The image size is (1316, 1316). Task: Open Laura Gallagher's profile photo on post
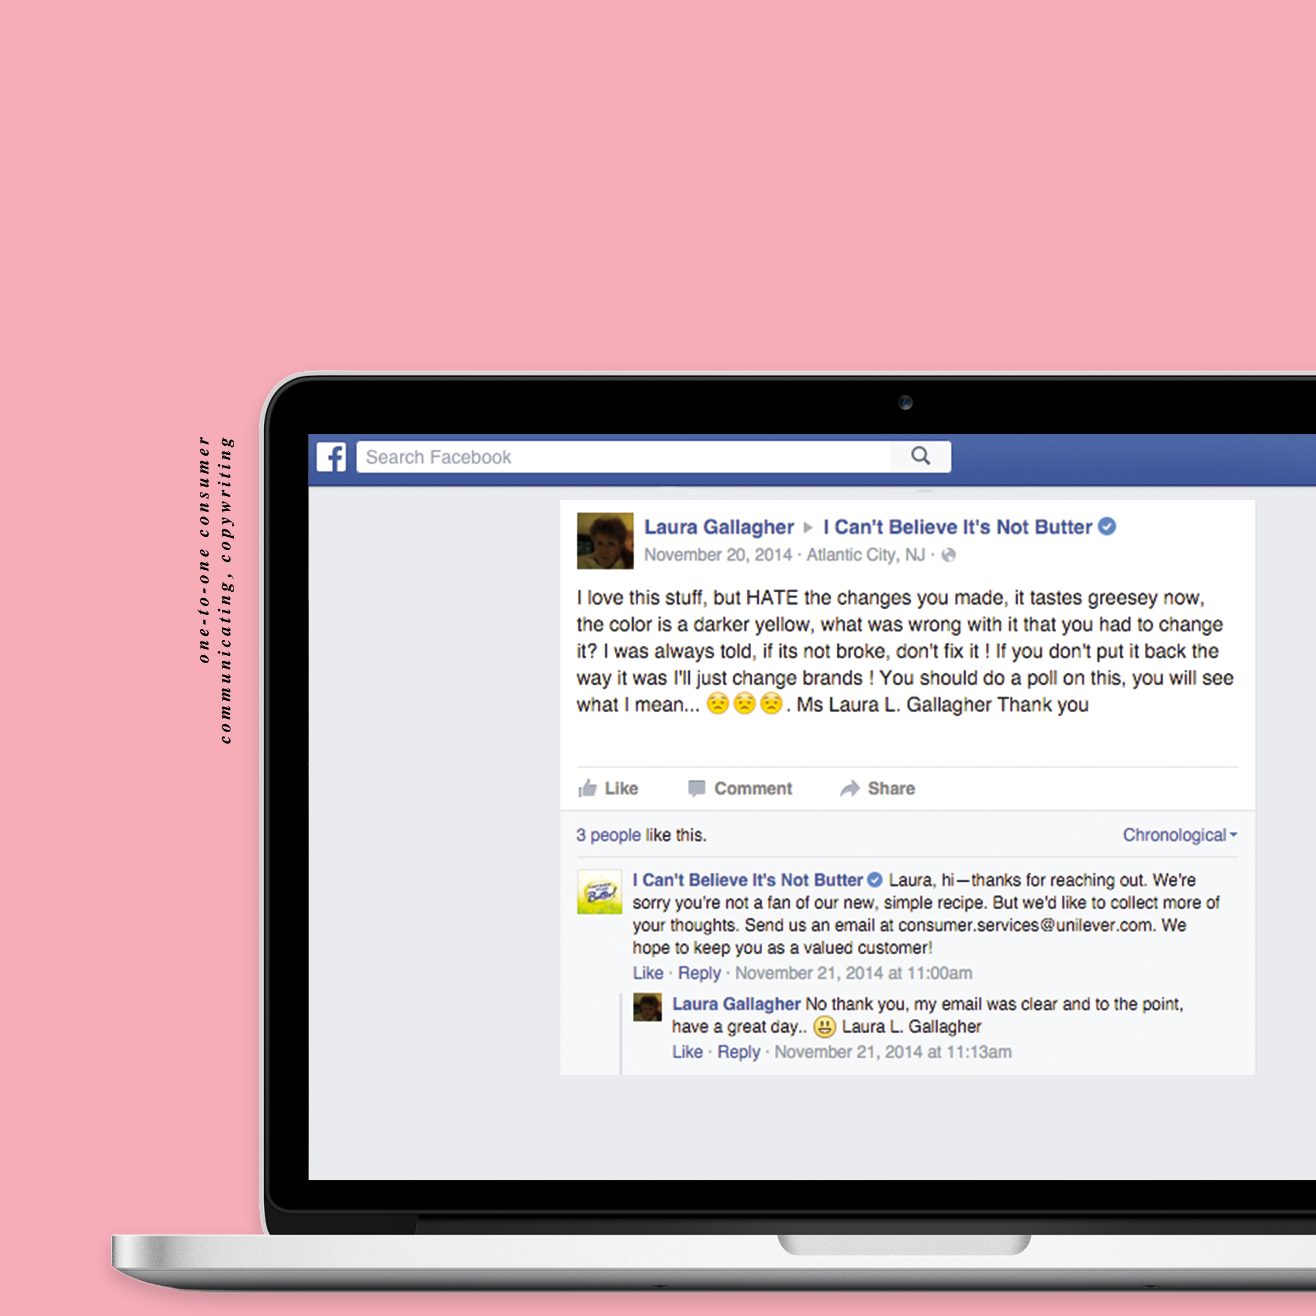605,541
